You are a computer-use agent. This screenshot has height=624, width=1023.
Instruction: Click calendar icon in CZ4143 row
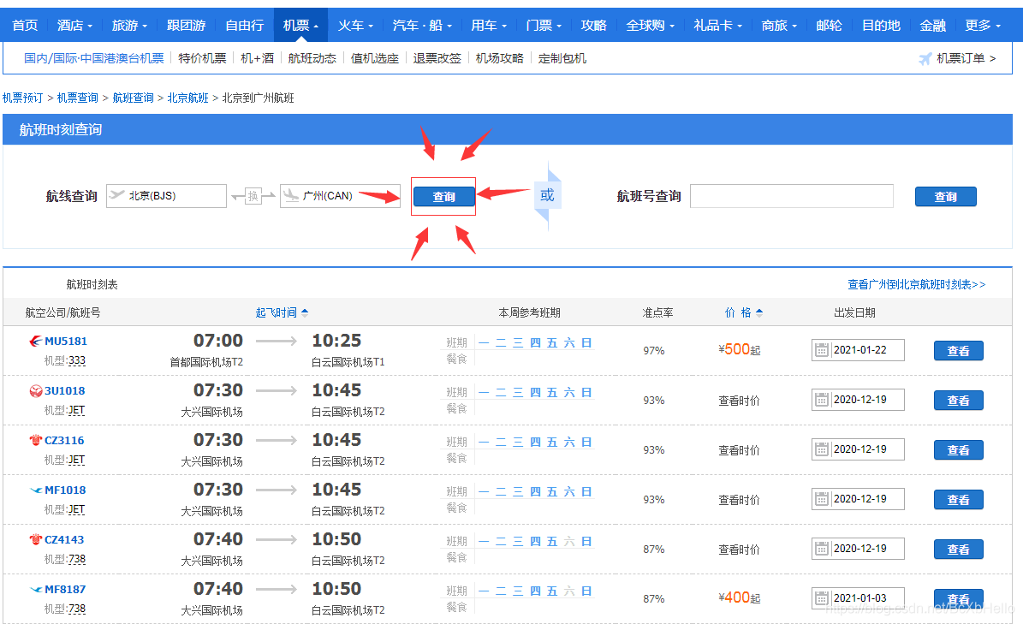(822, 549)
